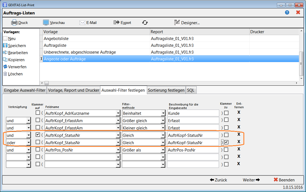Toggle Klammer auf for Größer gleich row
Viewport: 306px width, 192px height.
[x=38, y=120]
